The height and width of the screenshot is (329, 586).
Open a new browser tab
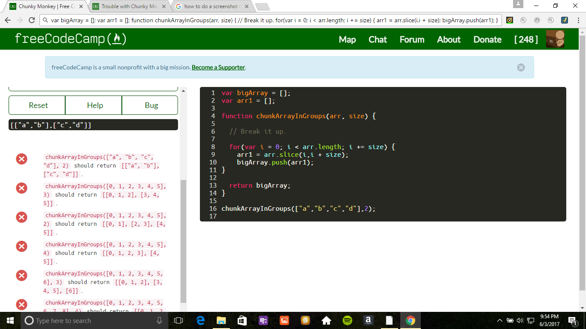pyautogui.click(x=262, y=7)
